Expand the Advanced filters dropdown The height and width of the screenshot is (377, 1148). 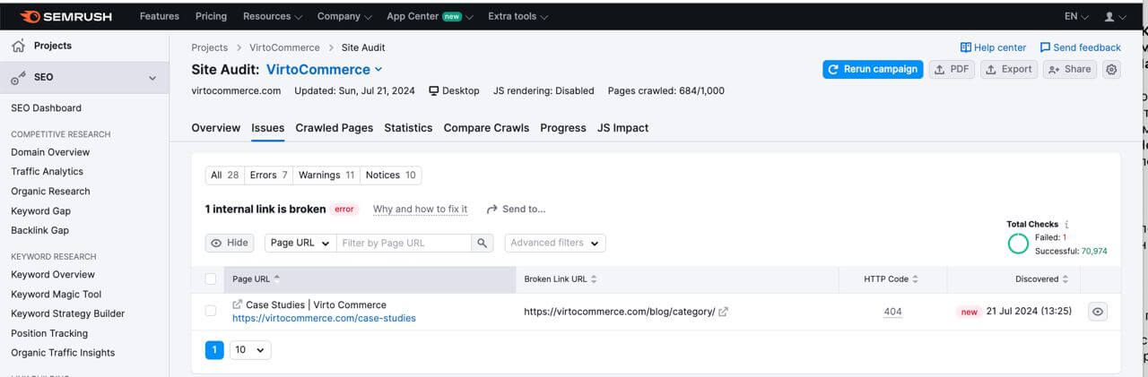point(554,243)
